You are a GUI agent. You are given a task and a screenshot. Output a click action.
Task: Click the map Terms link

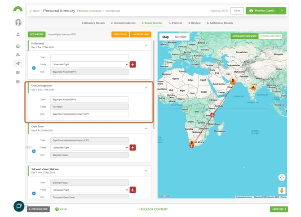click(x=284, y=197)
